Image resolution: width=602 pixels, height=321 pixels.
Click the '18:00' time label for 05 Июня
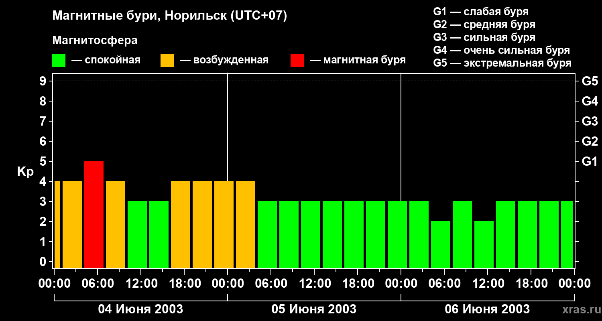358,284
